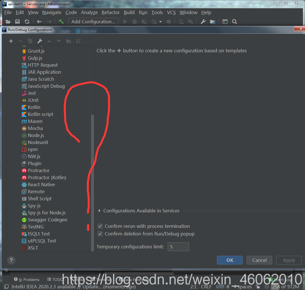The width and height of the screenshot is (305, 290).
Task: Click the Temporary configurations limit field
Action: (178, 247)
